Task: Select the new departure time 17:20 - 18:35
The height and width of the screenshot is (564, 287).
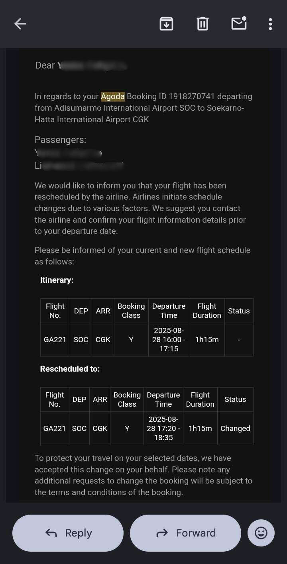Action: pos(163,428)
